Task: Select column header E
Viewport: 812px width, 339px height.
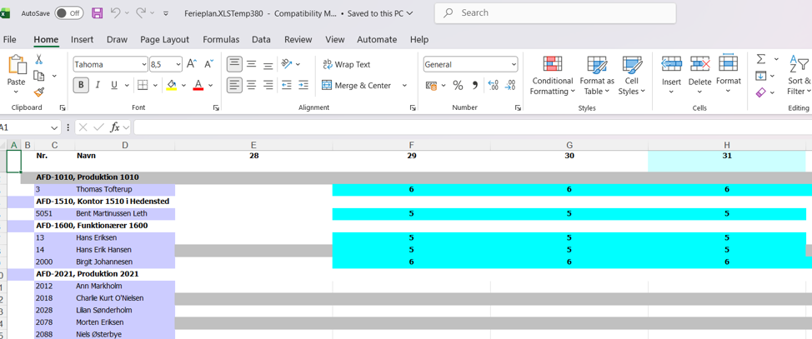Action: (x=253, y=145)
